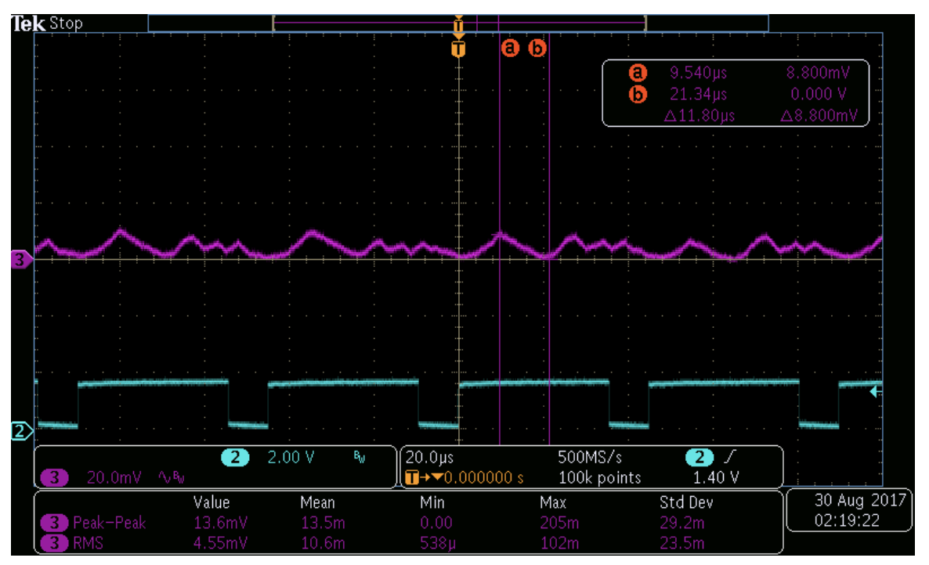Image resolution: width=929 pixels, height=565 pixels.
Task: Click the waveform overview bar at top
Action: point(458,23)
